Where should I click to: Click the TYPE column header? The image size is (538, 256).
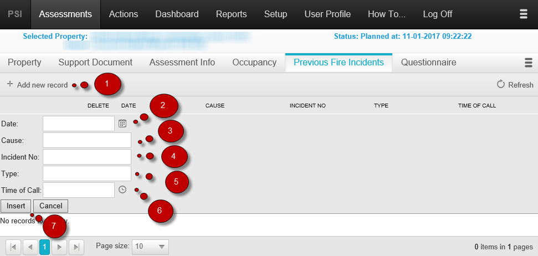click(x=381, y=106)
